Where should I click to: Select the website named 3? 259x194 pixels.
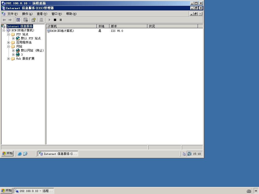coord(22,55)
